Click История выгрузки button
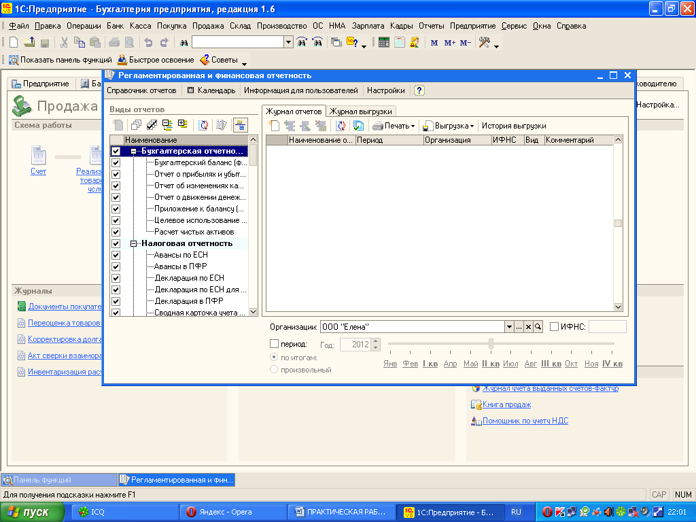 coord(514,126)
